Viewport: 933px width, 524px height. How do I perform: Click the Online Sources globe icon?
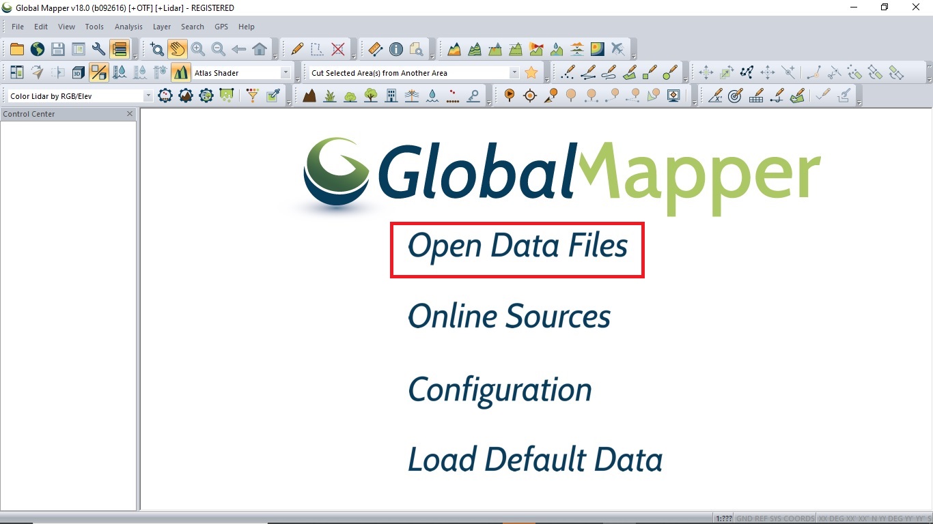click(x=37, y=48)
